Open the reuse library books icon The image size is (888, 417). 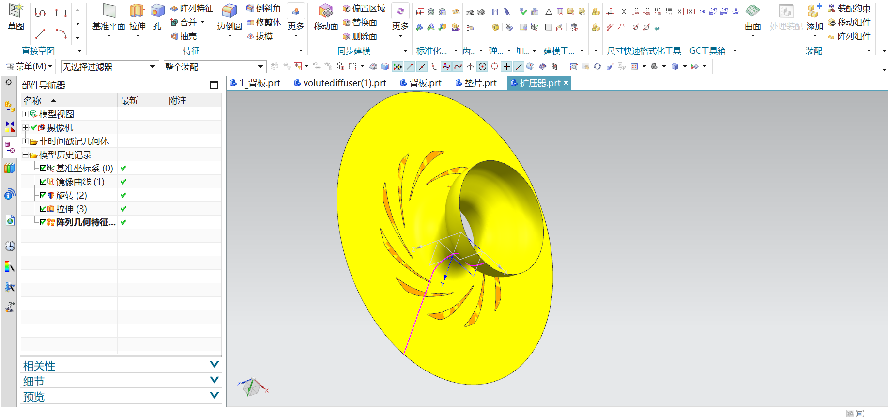[10, 168]
